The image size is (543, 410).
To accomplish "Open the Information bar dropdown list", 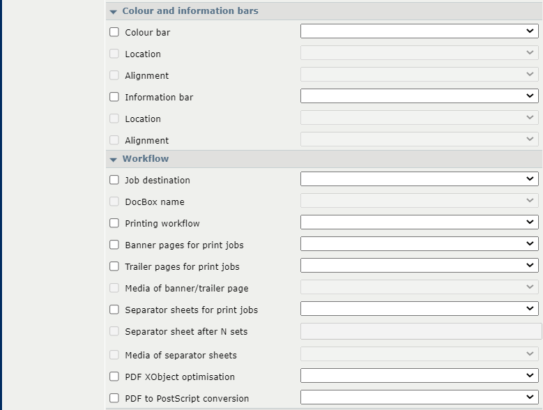I will coord(420,96).
